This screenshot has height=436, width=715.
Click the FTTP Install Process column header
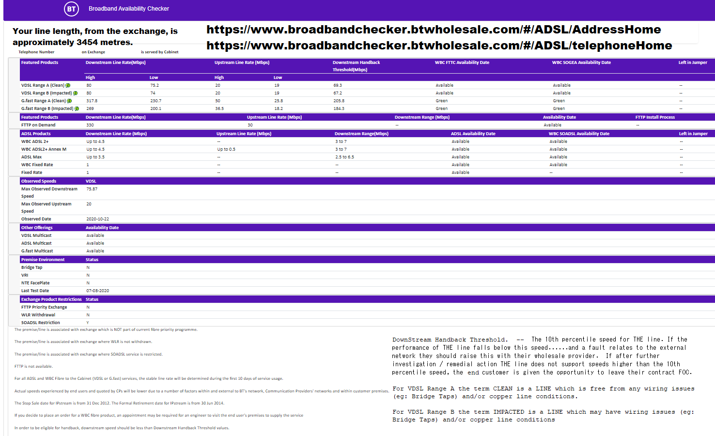coord(655,117)
